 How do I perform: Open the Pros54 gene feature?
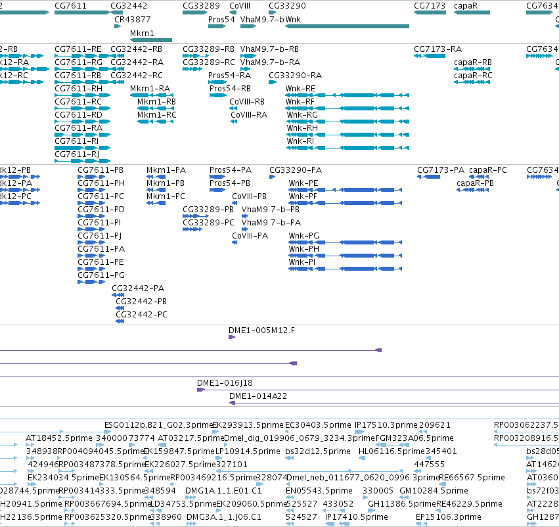coord(217,26)
